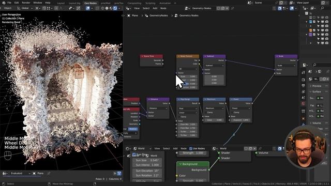Switch to the Compositing workspace tab
331x186 pixels.
pos(134,3)
